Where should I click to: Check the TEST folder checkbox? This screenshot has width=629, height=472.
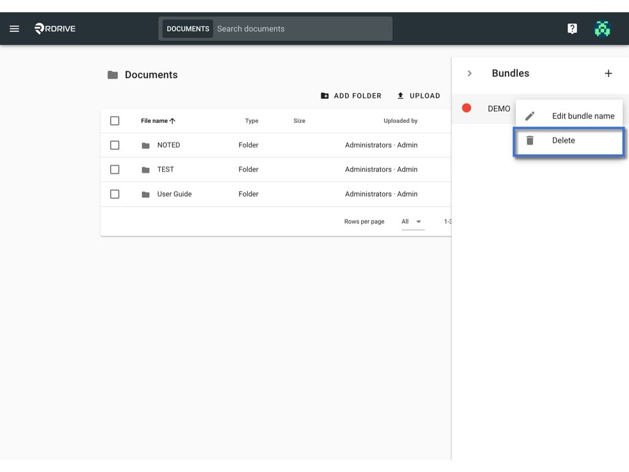coord(115,170)
